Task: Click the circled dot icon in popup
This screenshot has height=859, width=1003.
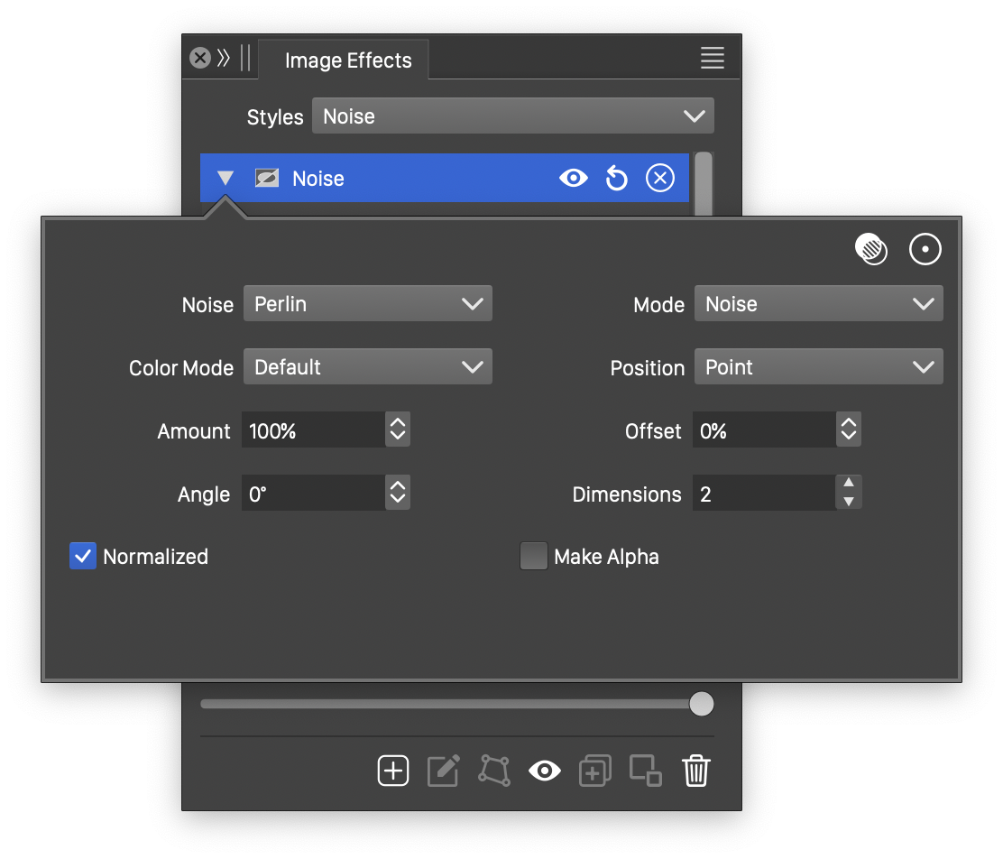Action: [x=925, y=249]
